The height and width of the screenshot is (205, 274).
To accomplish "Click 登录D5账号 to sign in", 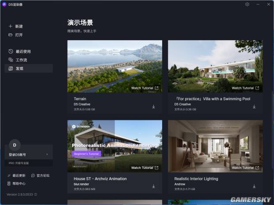I will coord(17,154).
